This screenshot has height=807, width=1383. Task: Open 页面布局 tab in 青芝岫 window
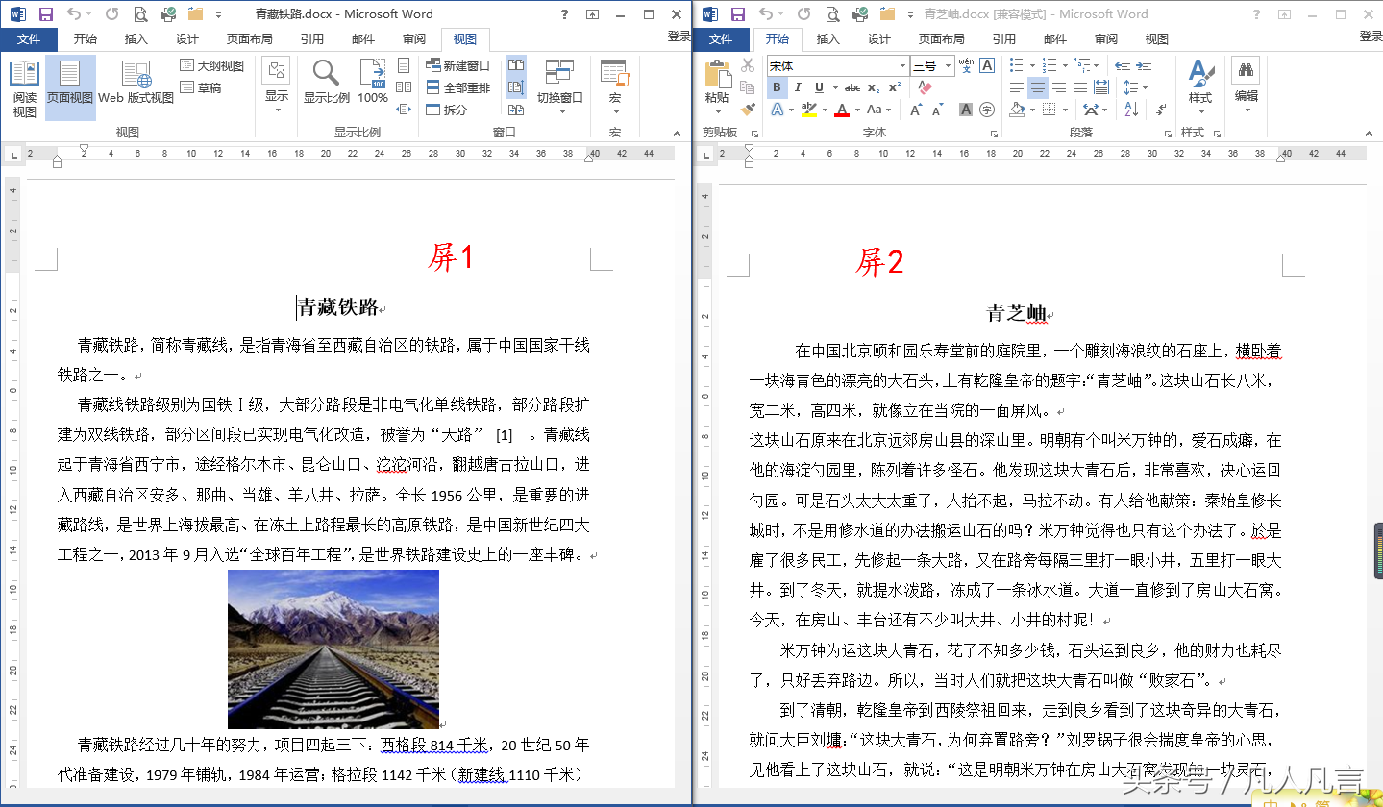pyautogui.click(x=941, y=39)
